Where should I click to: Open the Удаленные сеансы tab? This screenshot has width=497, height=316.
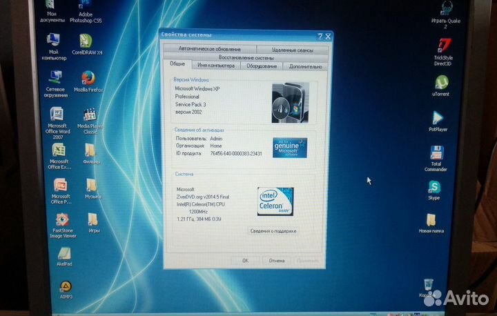(291, 50)
